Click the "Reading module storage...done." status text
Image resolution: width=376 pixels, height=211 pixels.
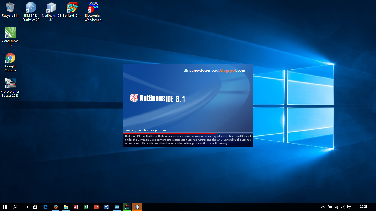coord(146,130)
